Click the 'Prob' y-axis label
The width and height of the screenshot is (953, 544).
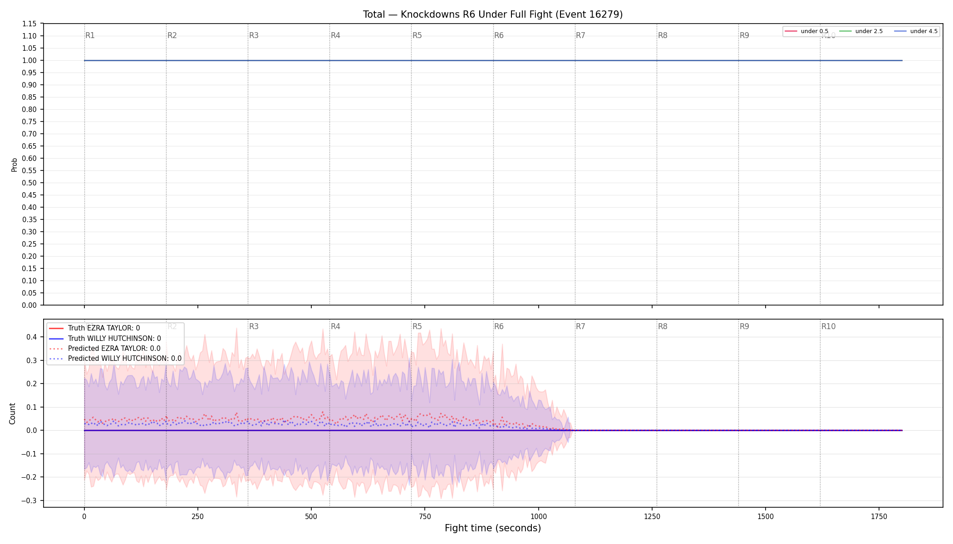click(x=14, y=165)
